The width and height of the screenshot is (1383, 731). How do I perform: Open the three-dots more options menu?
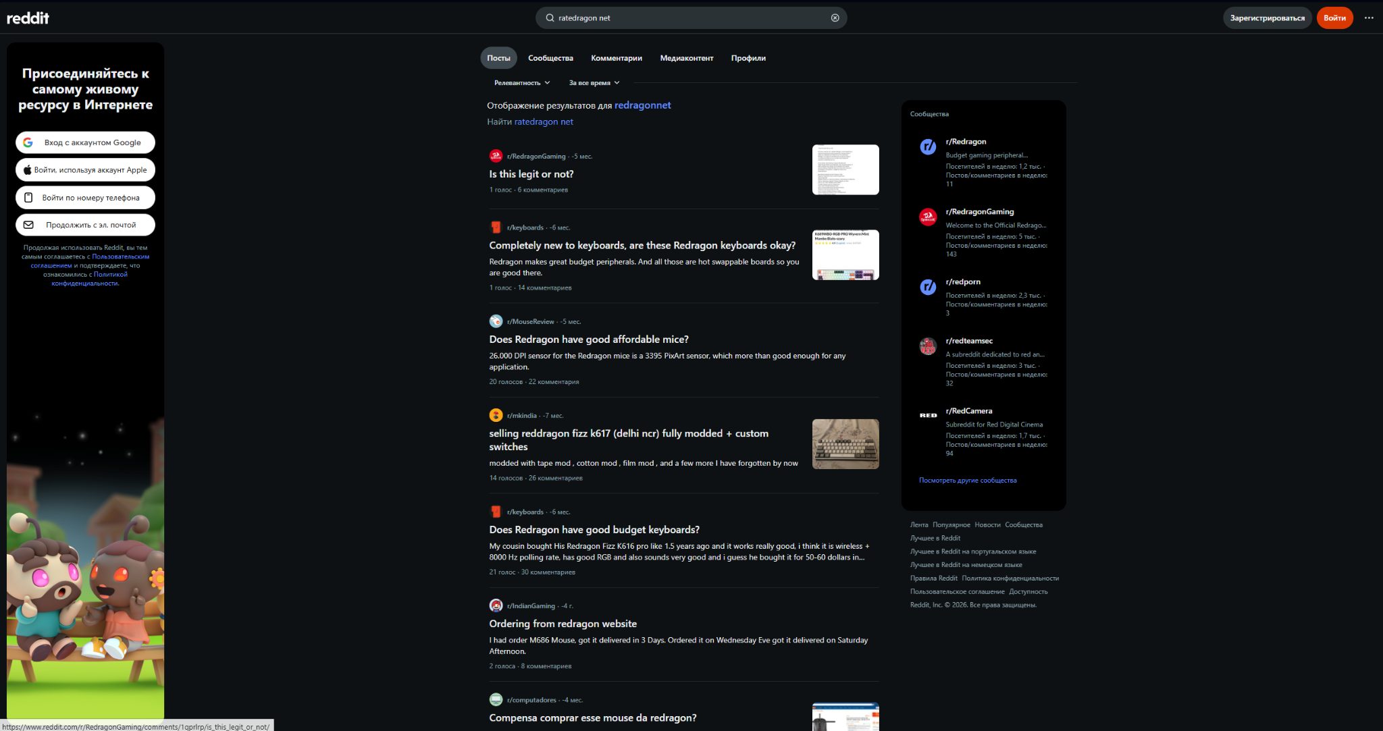click(1369, 18)
